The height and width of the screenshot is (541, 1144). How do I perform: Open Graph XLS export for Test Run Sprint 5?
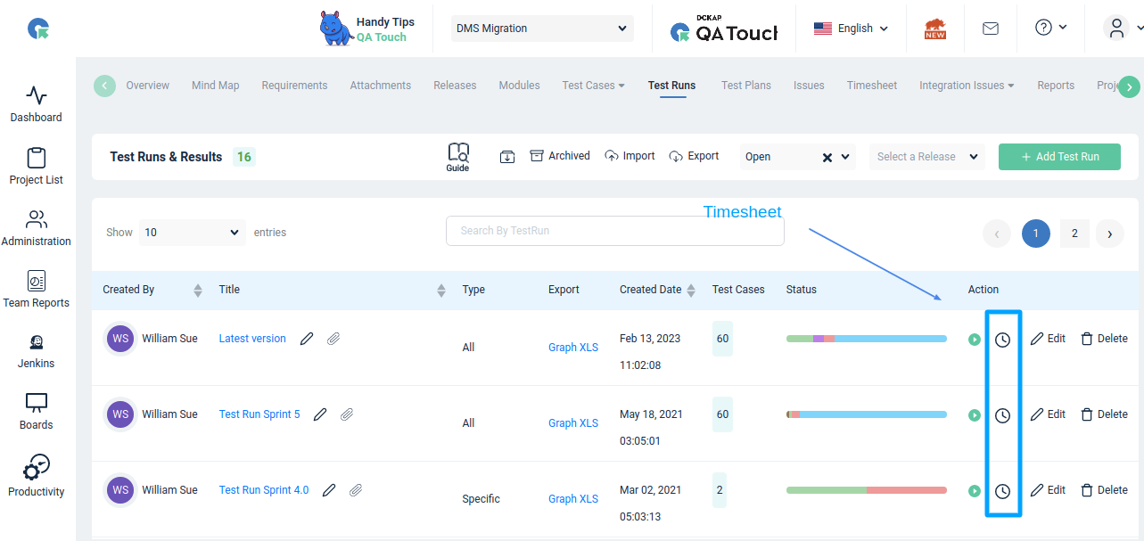(x=573, y=423)
